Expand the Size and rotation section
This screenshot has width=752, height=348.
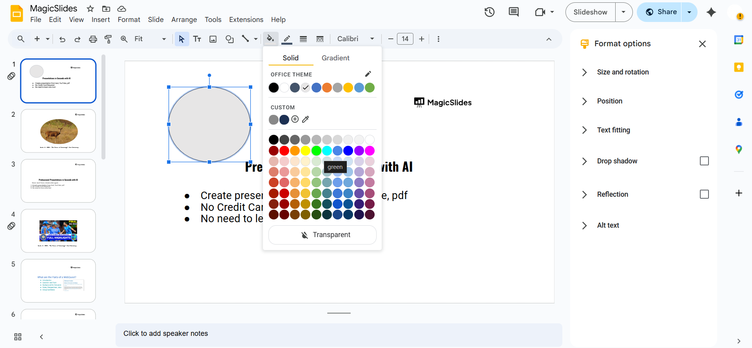pyautogui.click(x=623, y=72)
